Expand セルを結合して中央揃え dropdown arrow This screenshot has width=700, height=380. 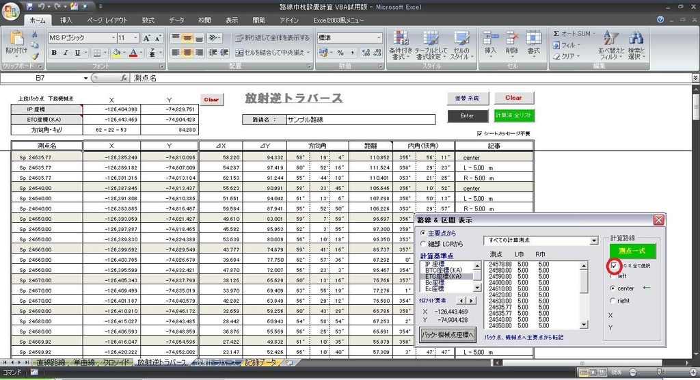point(308,53)
